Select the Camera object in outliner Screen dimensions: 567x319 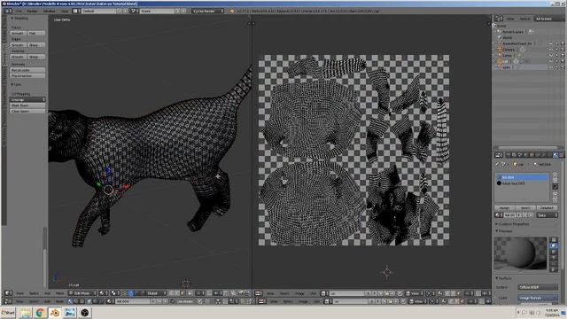tap(508, 50)
